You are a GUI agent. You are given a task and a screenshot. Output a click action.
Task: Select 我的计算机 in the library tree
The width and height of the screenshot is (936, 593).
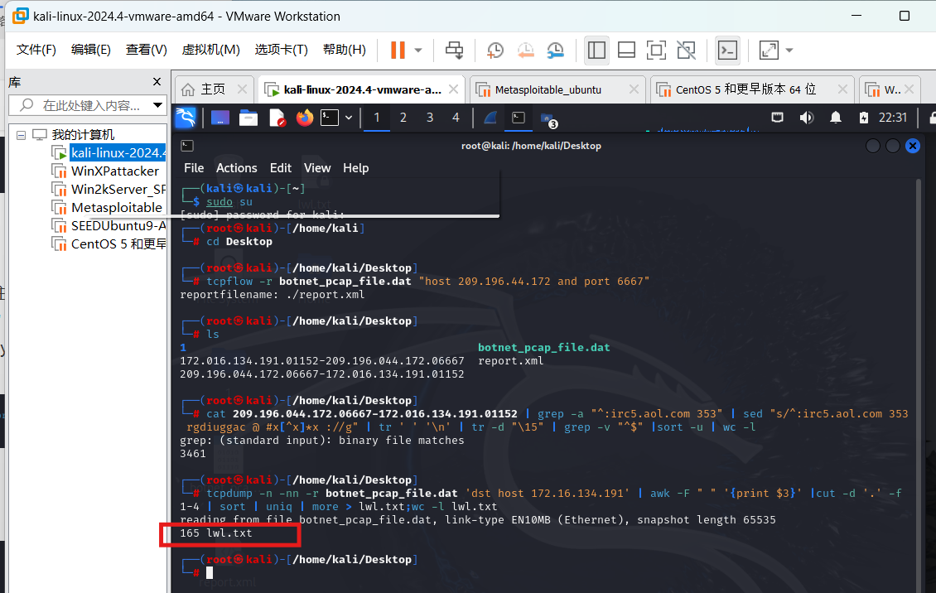83,135
